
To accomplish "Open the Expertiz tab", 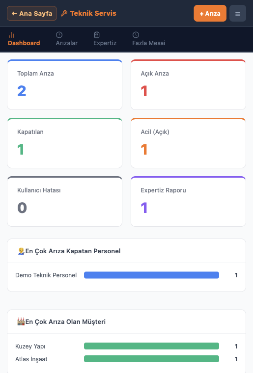I will (x=105, y=39).
